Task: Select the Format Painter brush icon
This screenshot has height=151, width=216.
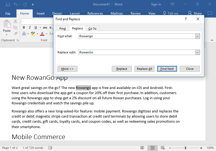Action: pyautogui.click(x=15, y=34)
